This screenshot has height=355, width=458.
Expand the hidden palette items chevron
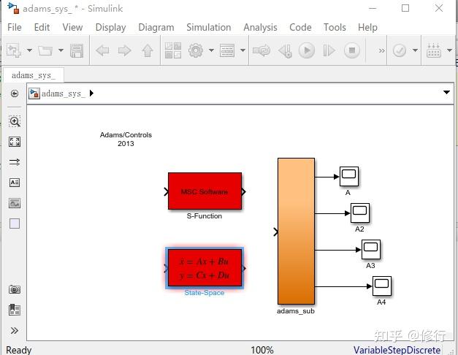coord(15,330)
